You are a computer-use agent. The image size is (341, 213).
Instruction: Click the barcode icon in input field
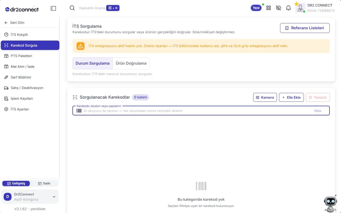[79, 111]
